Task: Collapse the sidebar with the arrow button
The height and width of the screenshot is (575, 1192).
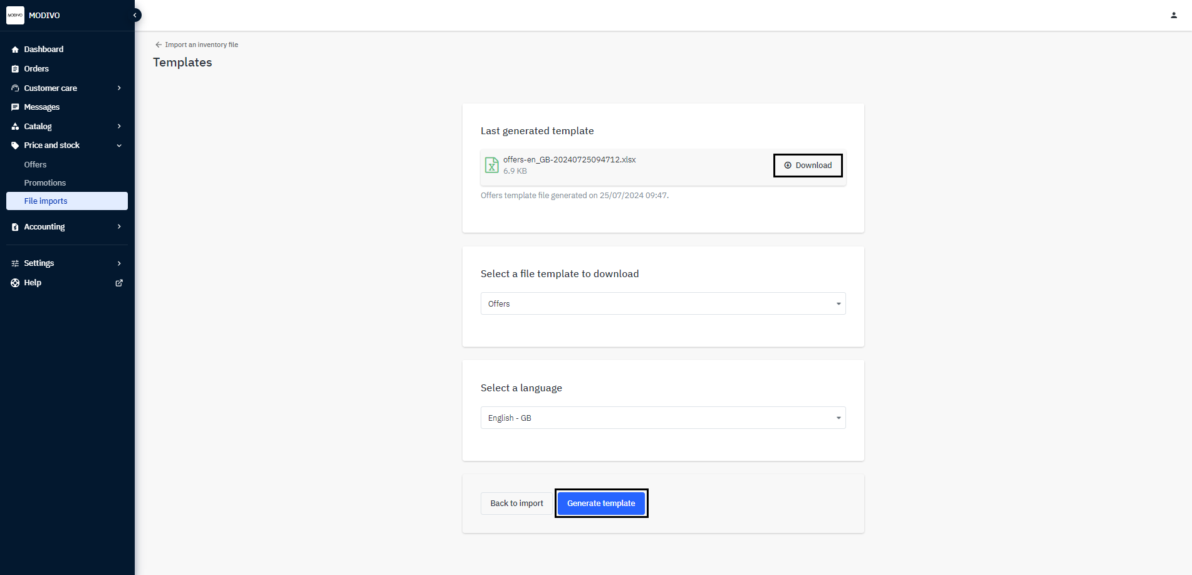Action: click(135, 15)
